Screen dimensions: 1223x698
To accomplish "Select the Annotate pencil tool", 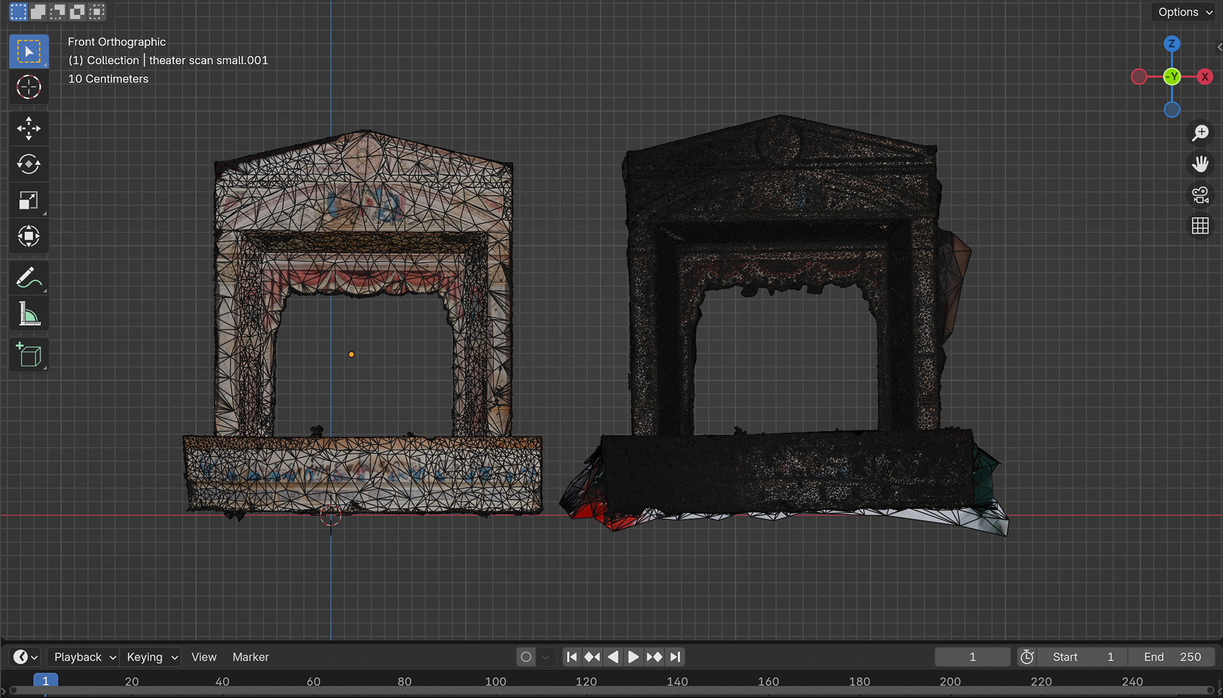I will pyautogui.click(x=29, y=277).
